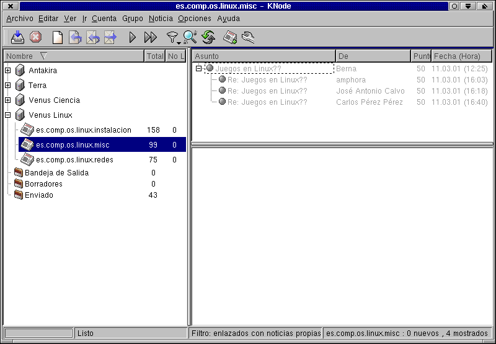Expand the Antakira server tree node
This screenshot has height=344, width=496.
click(8, 71)
